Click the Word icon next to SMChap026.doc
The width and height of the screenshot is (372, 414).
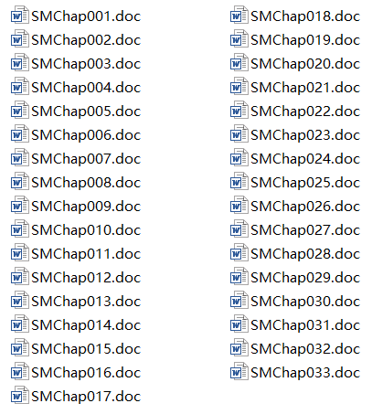tap(239, 206)
